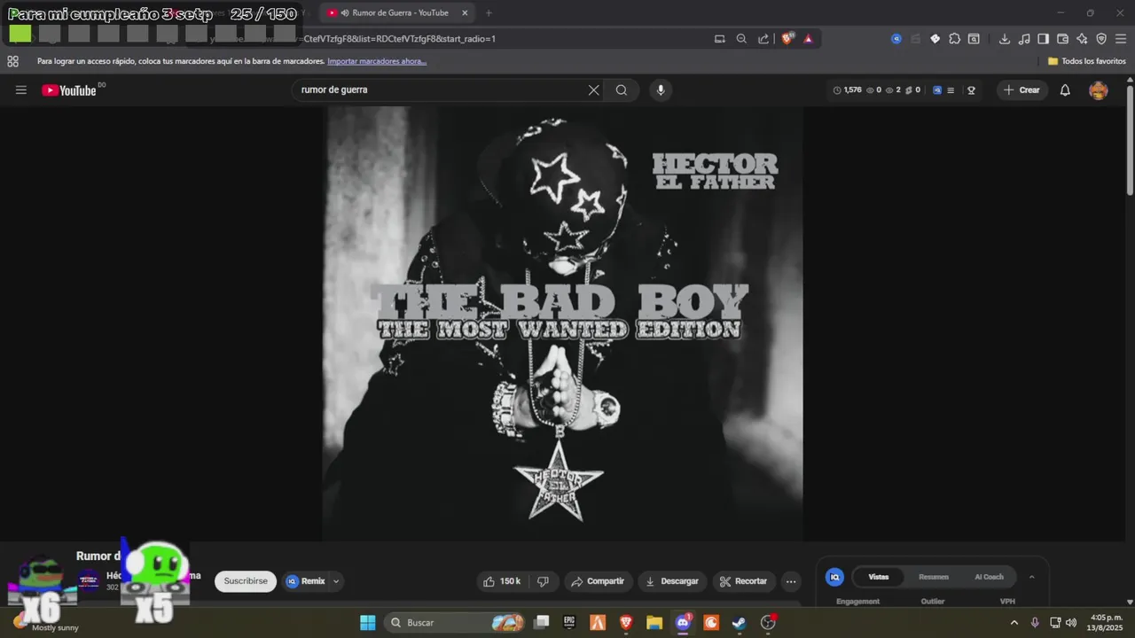Image resolution: width=1135 pixels, height=638 pixels.
Task: Switch to the Resumen tab
Action: [934, 577]
